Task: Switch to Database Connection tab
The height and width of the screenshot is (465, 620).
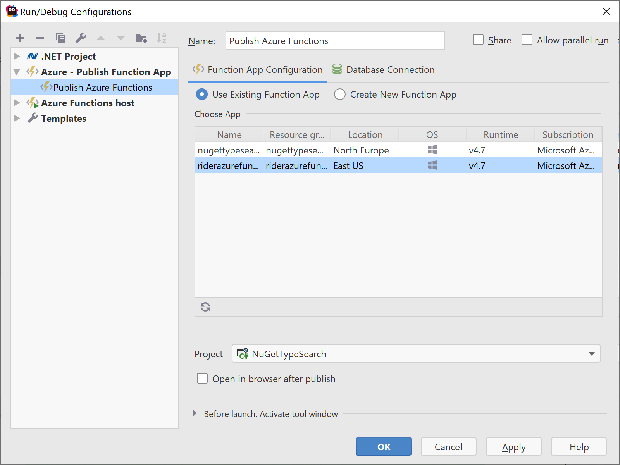Action: point(384,70)
